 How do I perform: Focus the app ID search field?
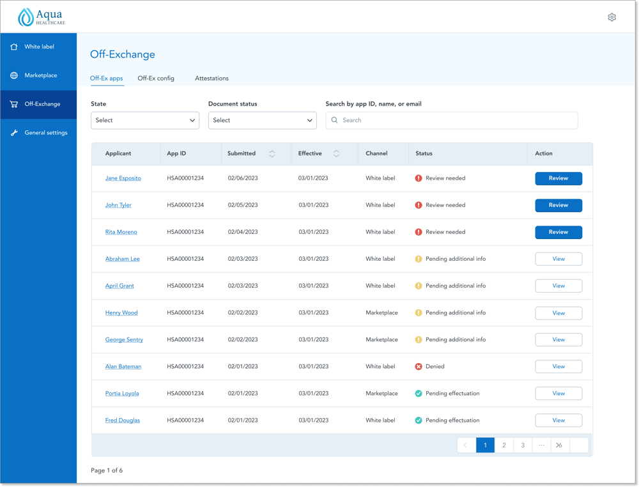[x=452, y=120]
